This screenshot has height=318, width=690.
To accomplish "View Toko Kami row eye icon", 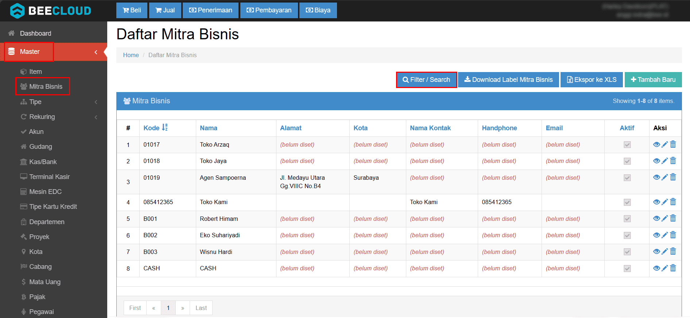I will (x=656, y=202).
